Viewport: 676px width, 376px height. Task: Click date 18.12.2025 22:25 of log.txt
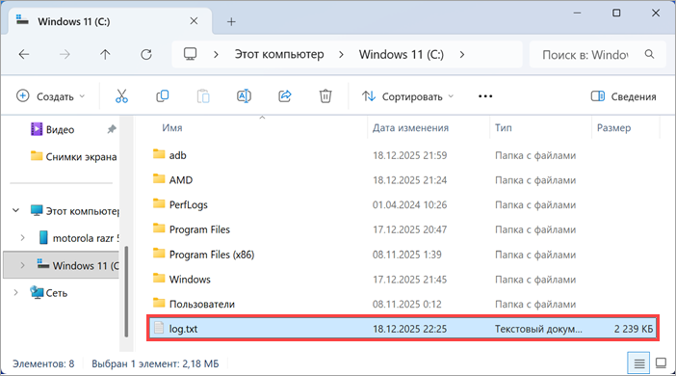[x=409, y=329]
